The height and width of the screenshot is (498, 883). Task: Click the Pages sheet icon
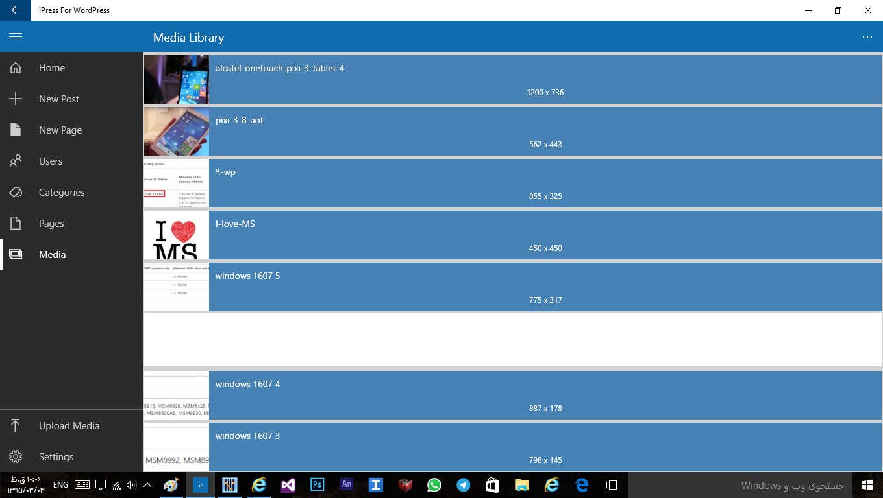pyautogui.click(x=16, y=224)
